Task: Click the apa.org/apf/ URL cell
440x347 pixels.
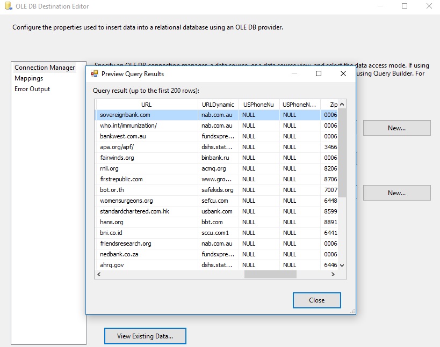Action: pos(147,147)
